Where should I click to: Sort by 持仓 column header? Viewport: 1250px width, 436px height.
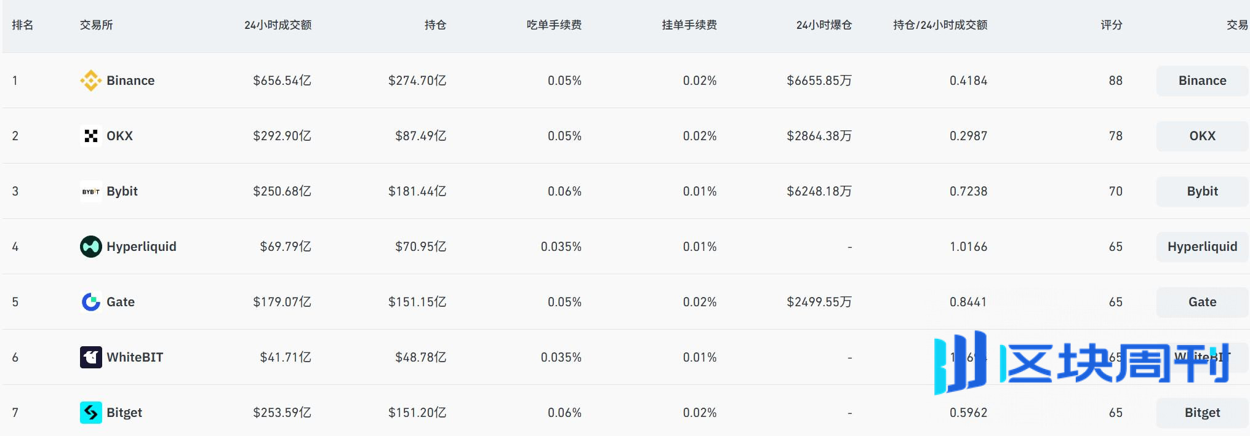pyautogui.click(x=435, y=25)
